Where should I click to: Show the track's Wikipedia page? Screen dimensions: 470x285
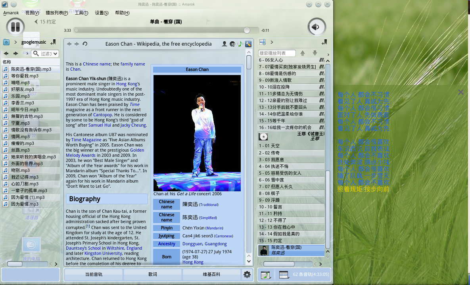pyautogui.click(x=240, y=44)
